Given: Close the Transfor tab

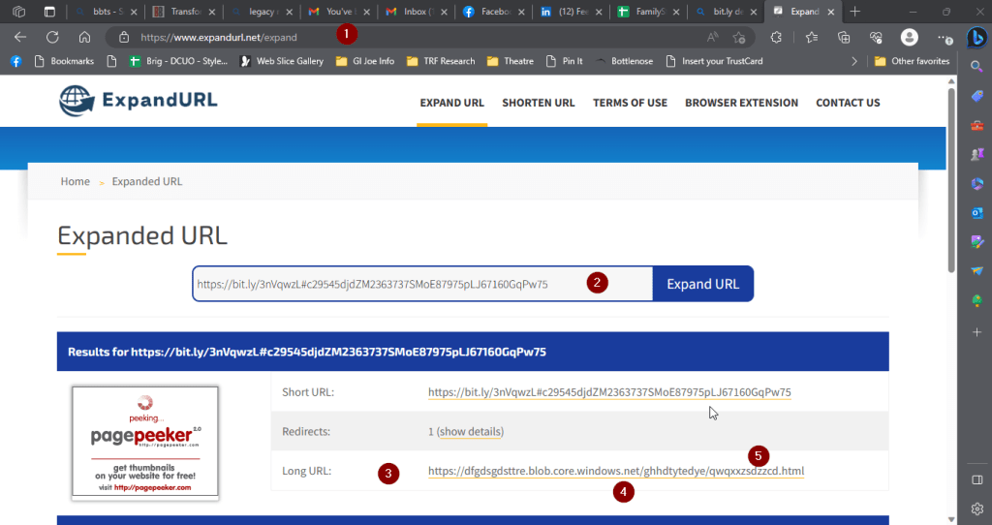Looking at the screenshot, I should tap(211, 12).
